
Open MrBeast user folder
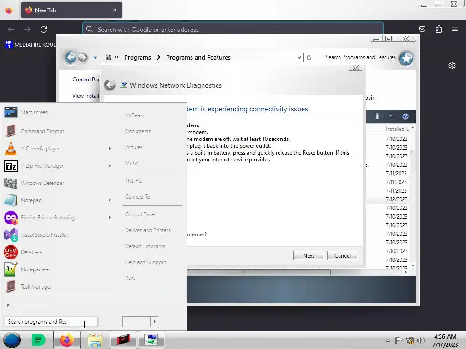point(135,115)
